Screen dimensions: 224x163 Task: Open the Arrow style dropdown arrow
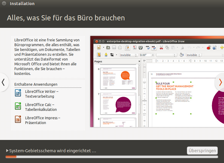(x=116, y=55)
